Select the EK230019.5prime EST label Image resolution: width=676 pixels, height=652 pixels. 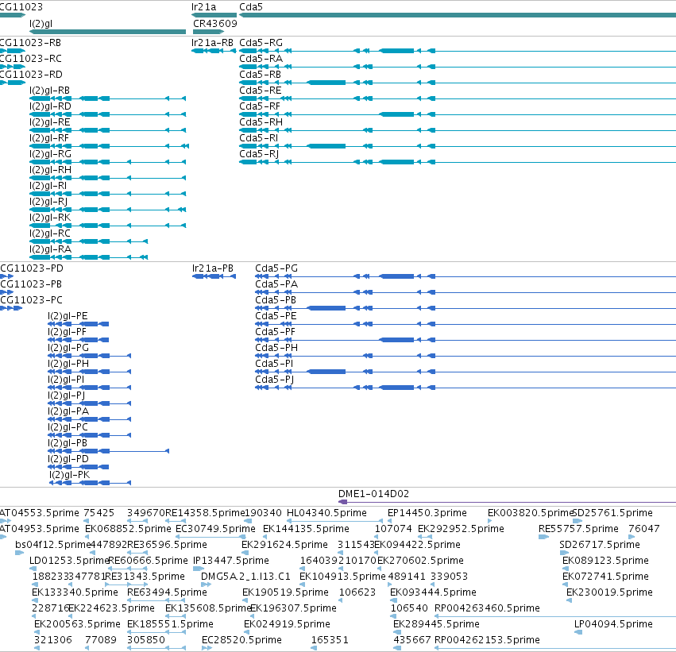tap(609, 592)
